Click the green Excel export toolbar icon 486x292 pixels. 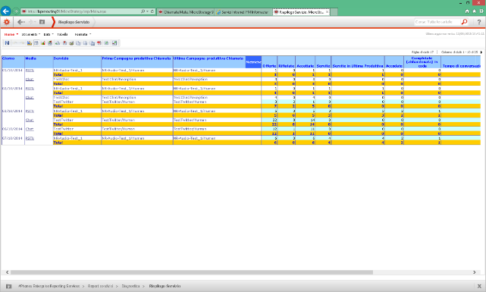pos(106,43)
